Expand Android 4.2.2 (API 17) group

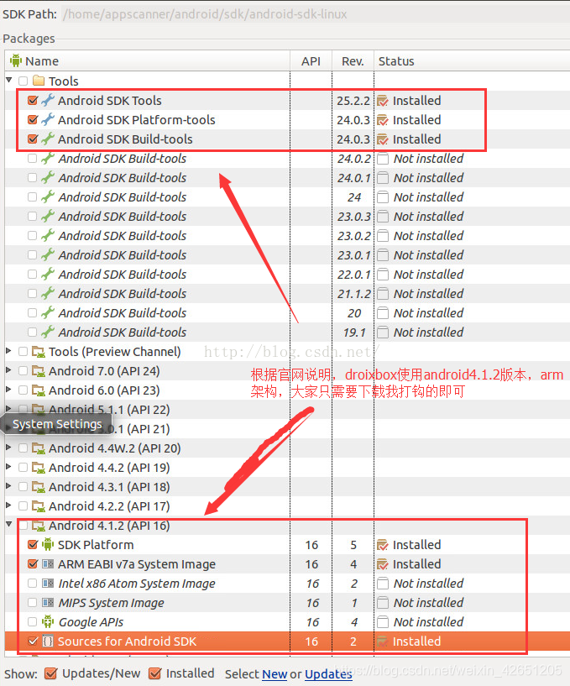coord(8,505)
